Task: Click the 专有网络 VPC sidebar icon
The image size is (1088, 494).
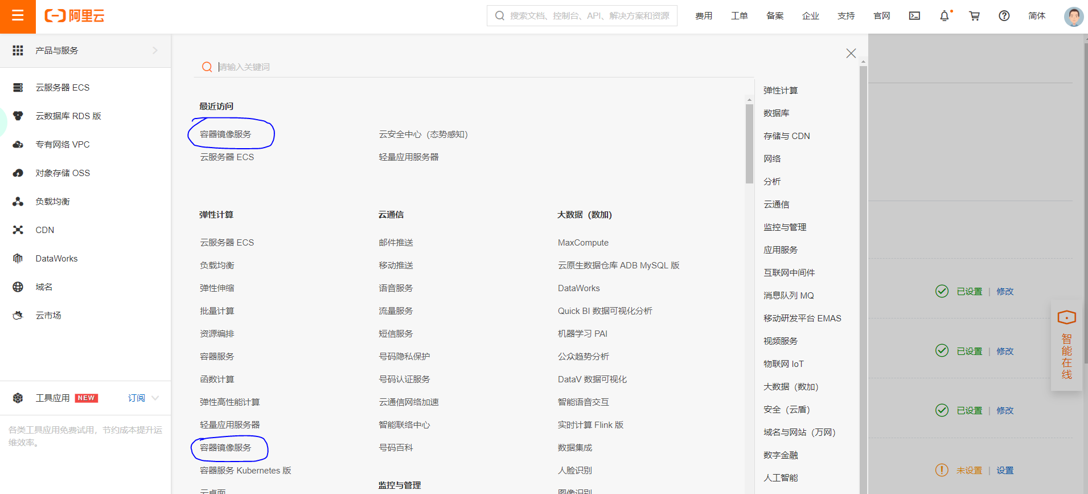Action: (x=18, y=145)
